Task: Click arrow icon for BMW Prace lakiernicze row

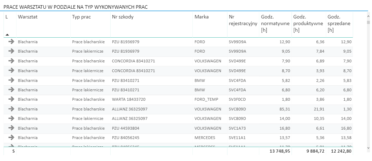Action: coord(11,90)
